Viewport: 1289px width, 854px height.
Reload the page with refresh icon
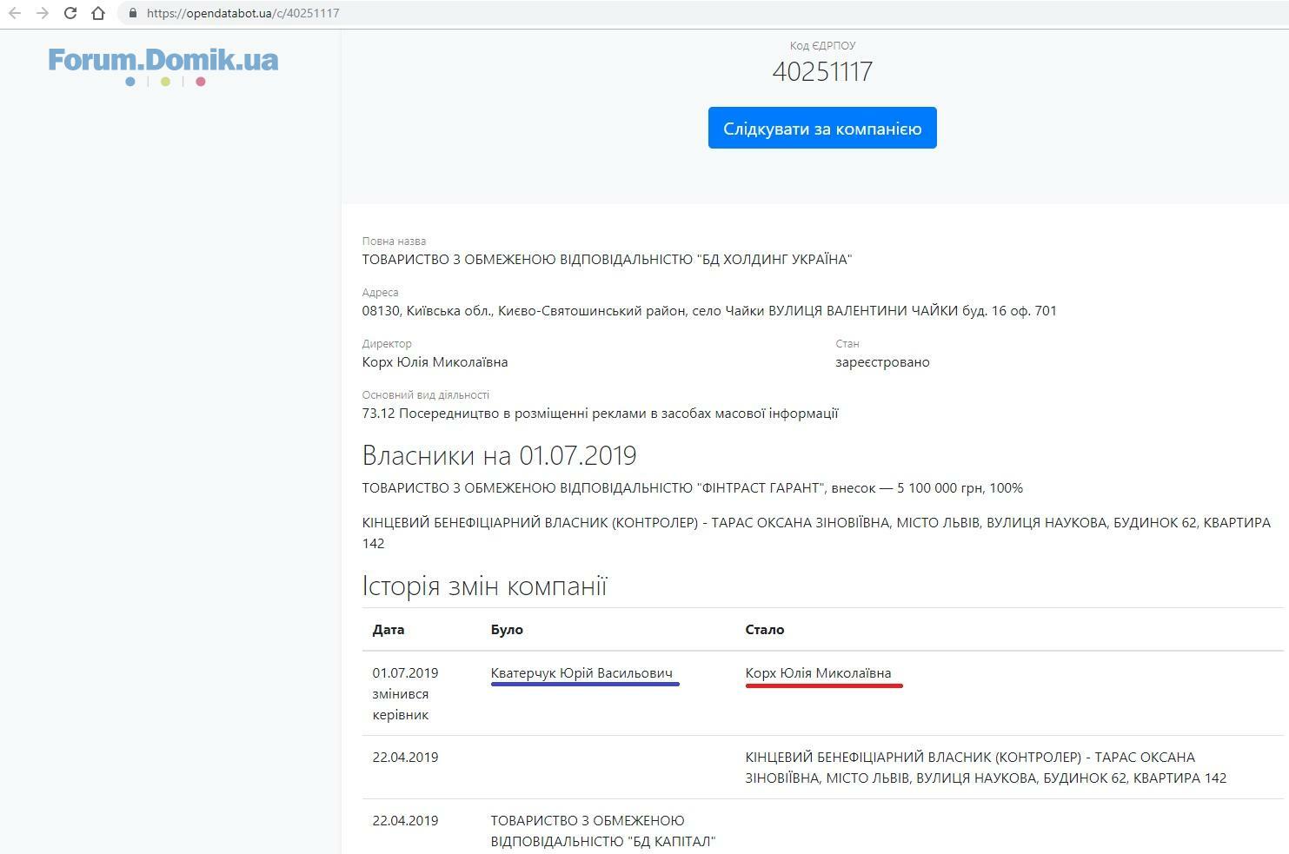pos(70,13)
